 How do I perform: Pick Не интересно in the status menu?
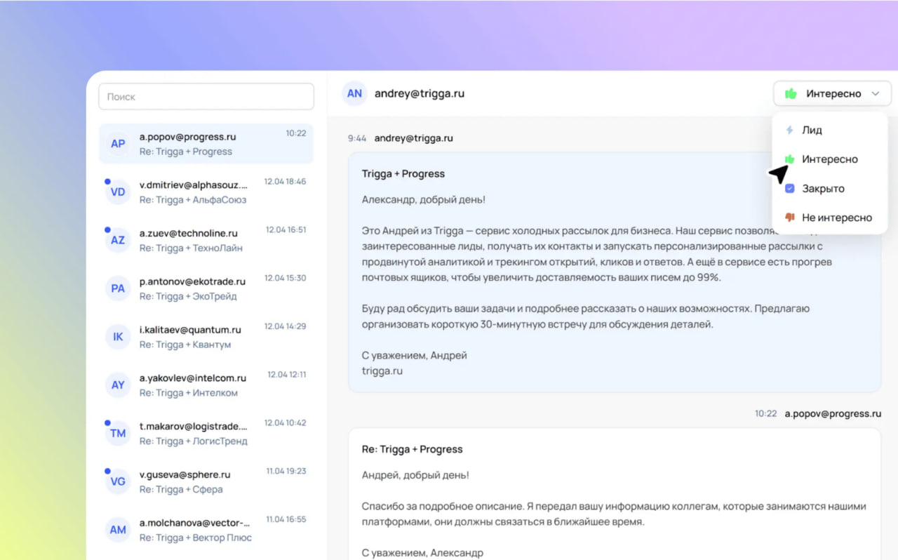pyautogui.click(x=836, y=218)
